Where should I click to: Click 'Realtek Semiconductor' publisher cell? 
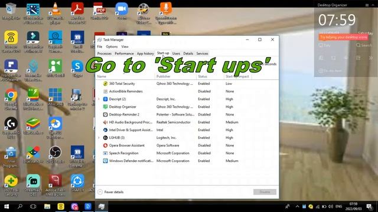[173, 122]
